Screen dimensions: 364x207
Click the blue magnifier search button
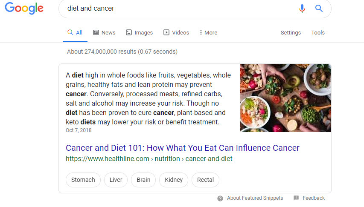[319, 9]
